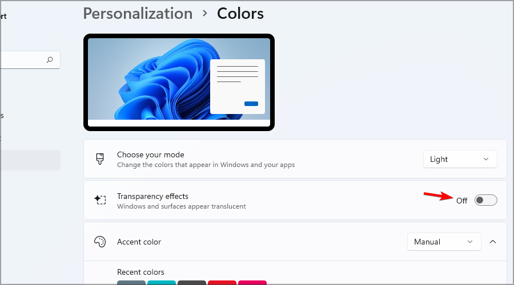Click the Transparency effects setting label
This screenshot has height=285, width=514.
point(152,196)
